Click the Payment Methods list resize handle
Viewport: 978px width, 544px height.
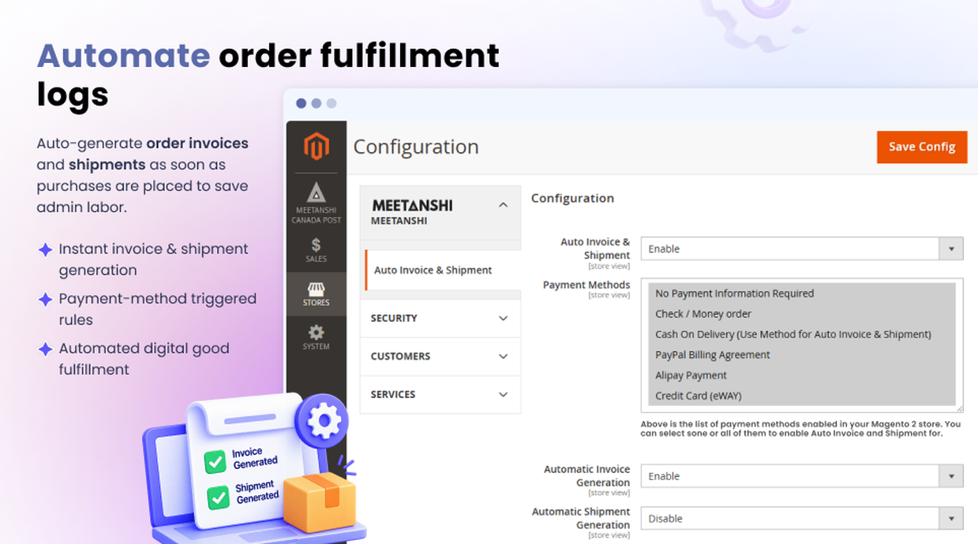click(x=960, y=409)
